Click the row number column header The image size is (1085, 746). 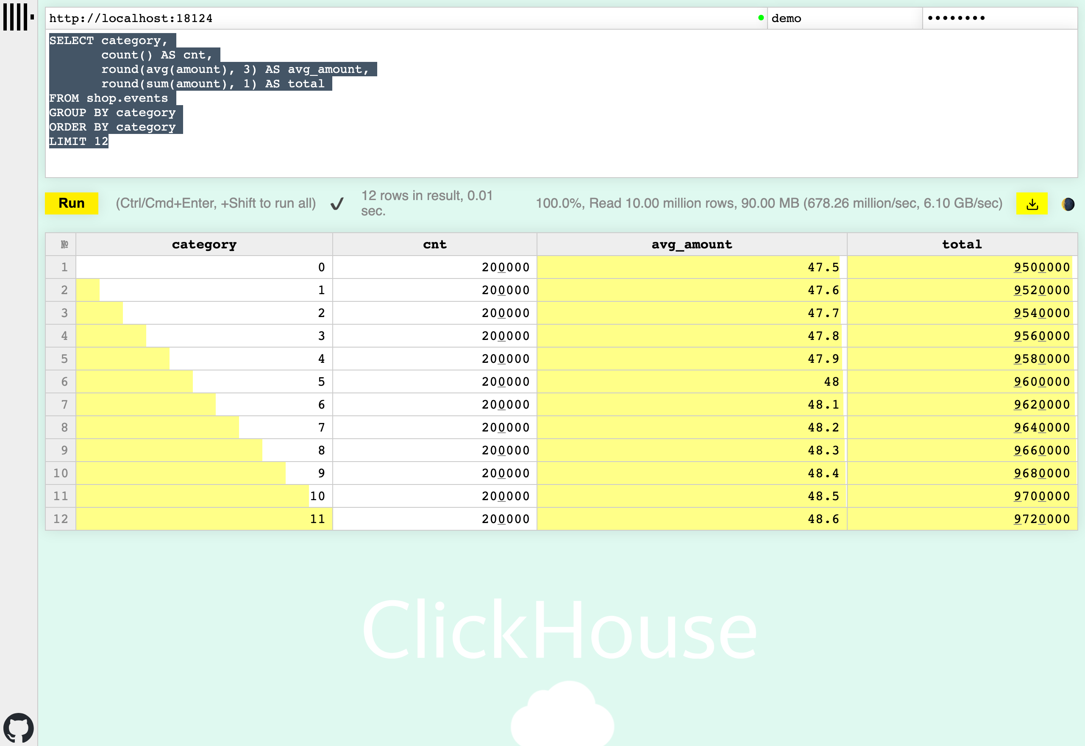click(x=61, y=245)
